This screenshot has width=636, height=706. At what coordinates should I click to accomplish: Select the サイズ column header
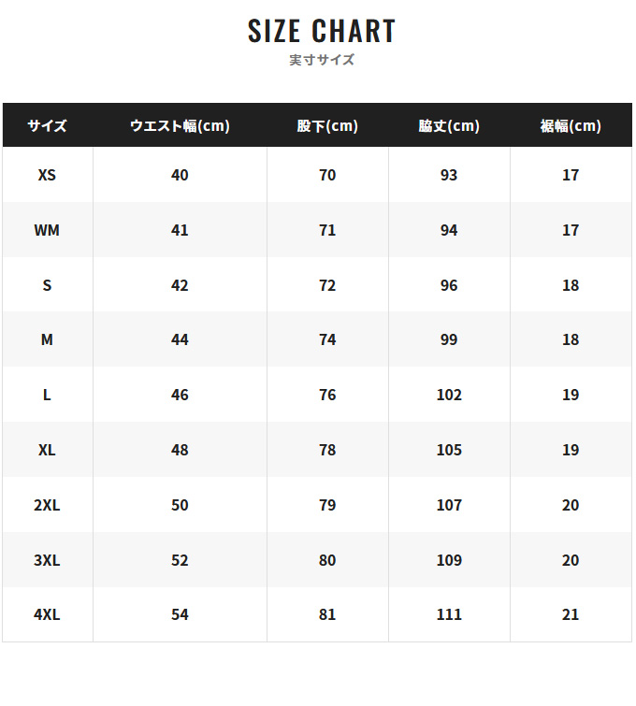tap(47, 125)
